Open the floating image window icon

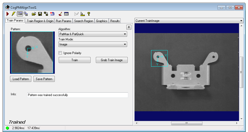26,14
